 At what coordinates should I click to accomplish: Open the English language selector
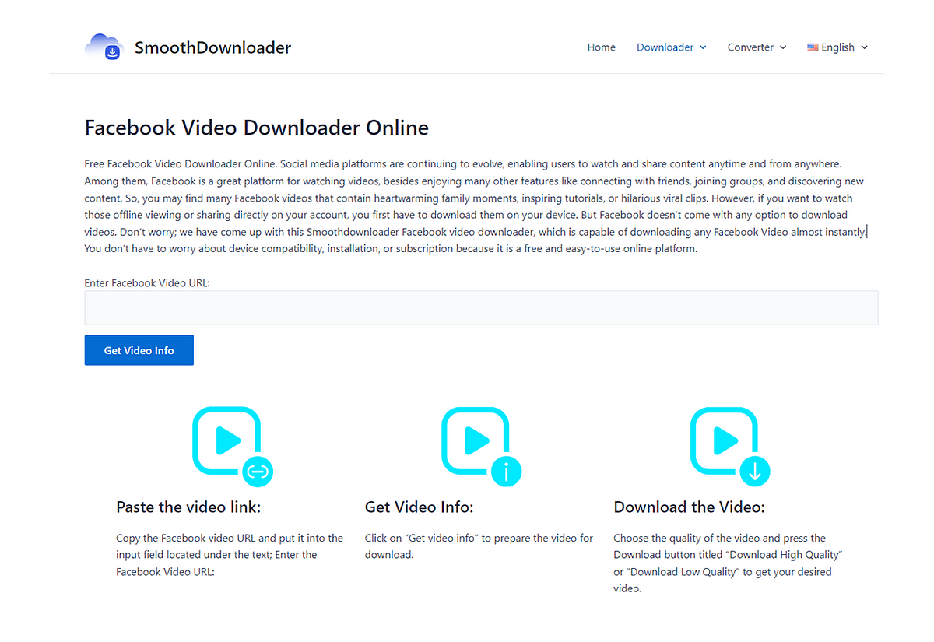point(837,47)
